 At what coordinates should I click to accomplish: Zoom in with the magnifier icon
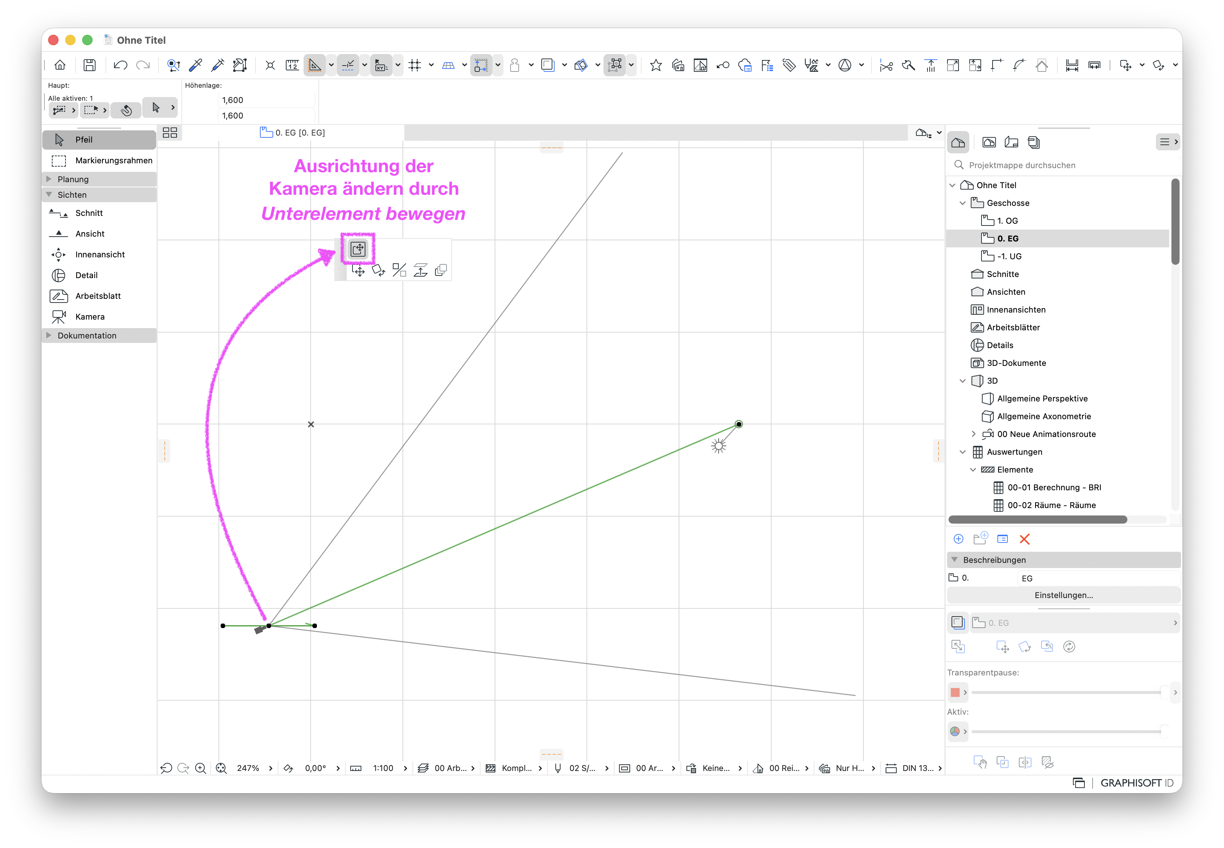click(201, 768)
